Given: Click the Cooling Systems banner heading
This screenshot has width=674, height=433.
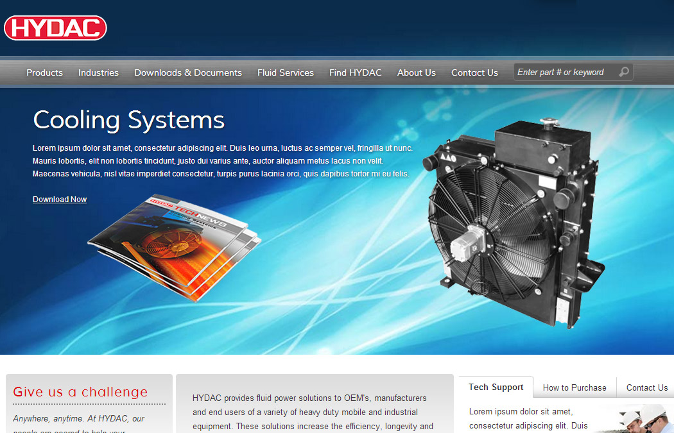Looking at the screenshot, I should [x=128, y=120].
